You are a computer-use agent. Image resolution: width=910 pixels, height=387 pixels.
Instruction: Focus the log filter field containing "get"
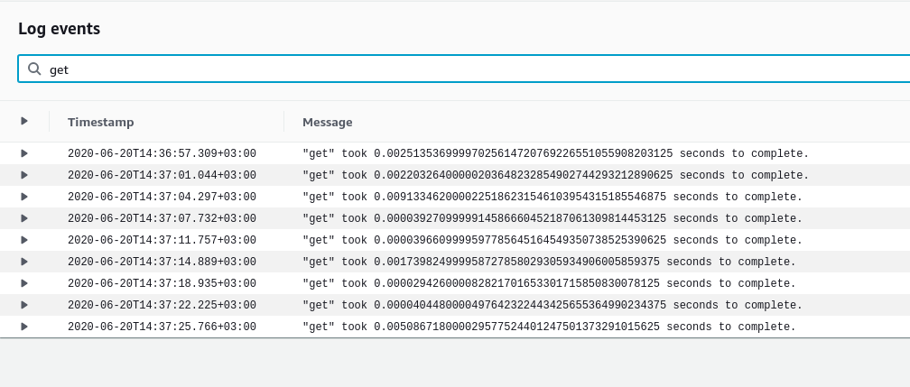pyautogui.click(x=464, y=69)
